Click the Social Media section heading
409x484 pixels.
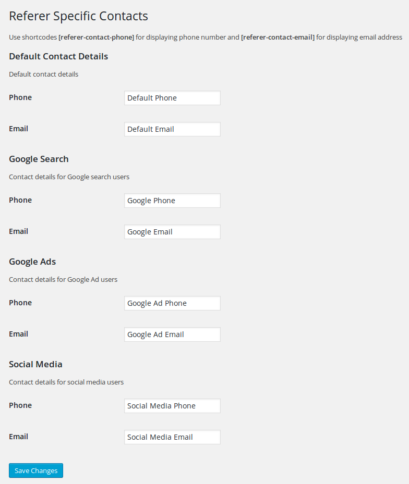35,364
